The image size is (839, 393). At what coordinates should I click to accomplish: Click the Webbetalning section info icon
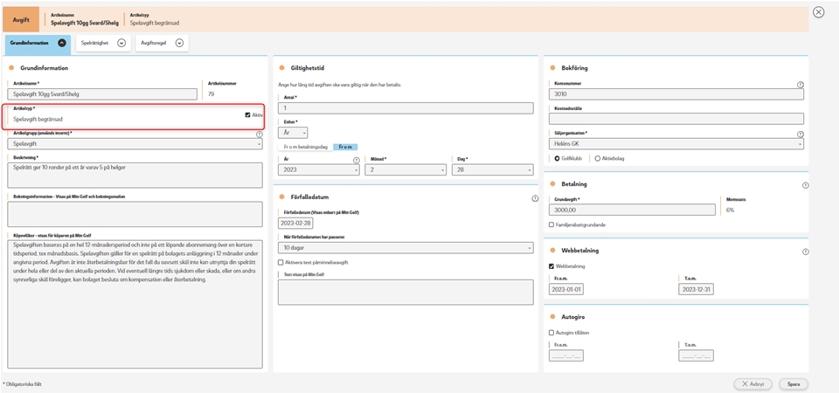click(805, 251)
